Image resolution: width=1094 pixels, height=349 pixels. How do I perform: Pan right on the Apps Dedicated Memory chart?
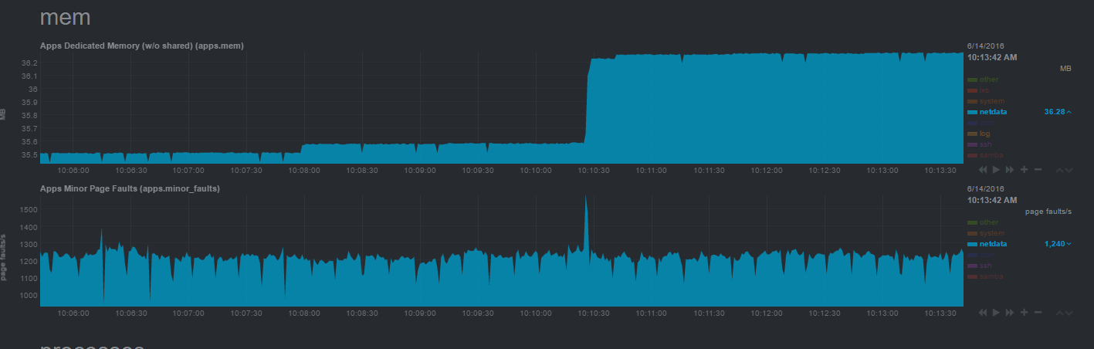[x=1011, y=169]
